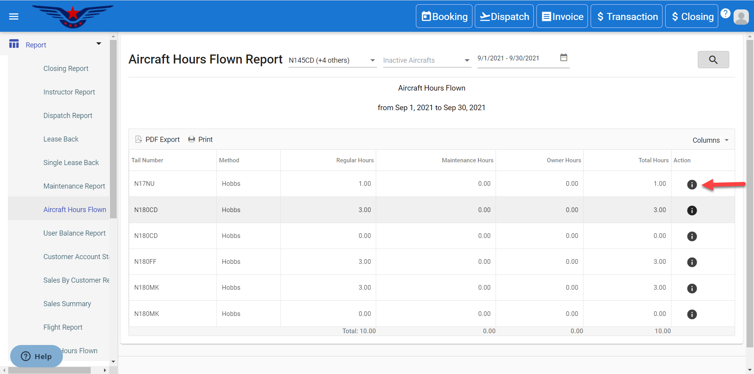Click the question mark help icon in header

pos(725,13)
